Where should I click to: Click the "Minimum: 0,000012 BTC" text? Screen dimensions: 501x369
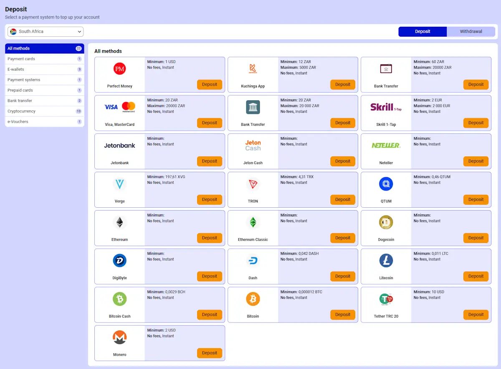[302, 292]
